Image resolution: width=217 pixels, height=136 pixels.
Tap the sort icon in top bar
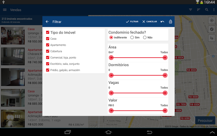(199, 10)
